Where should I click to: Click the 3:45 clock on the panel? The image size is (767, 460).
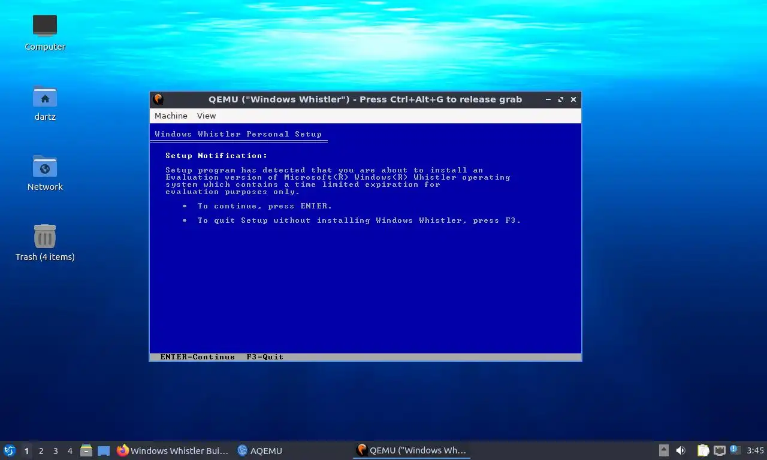755,450
